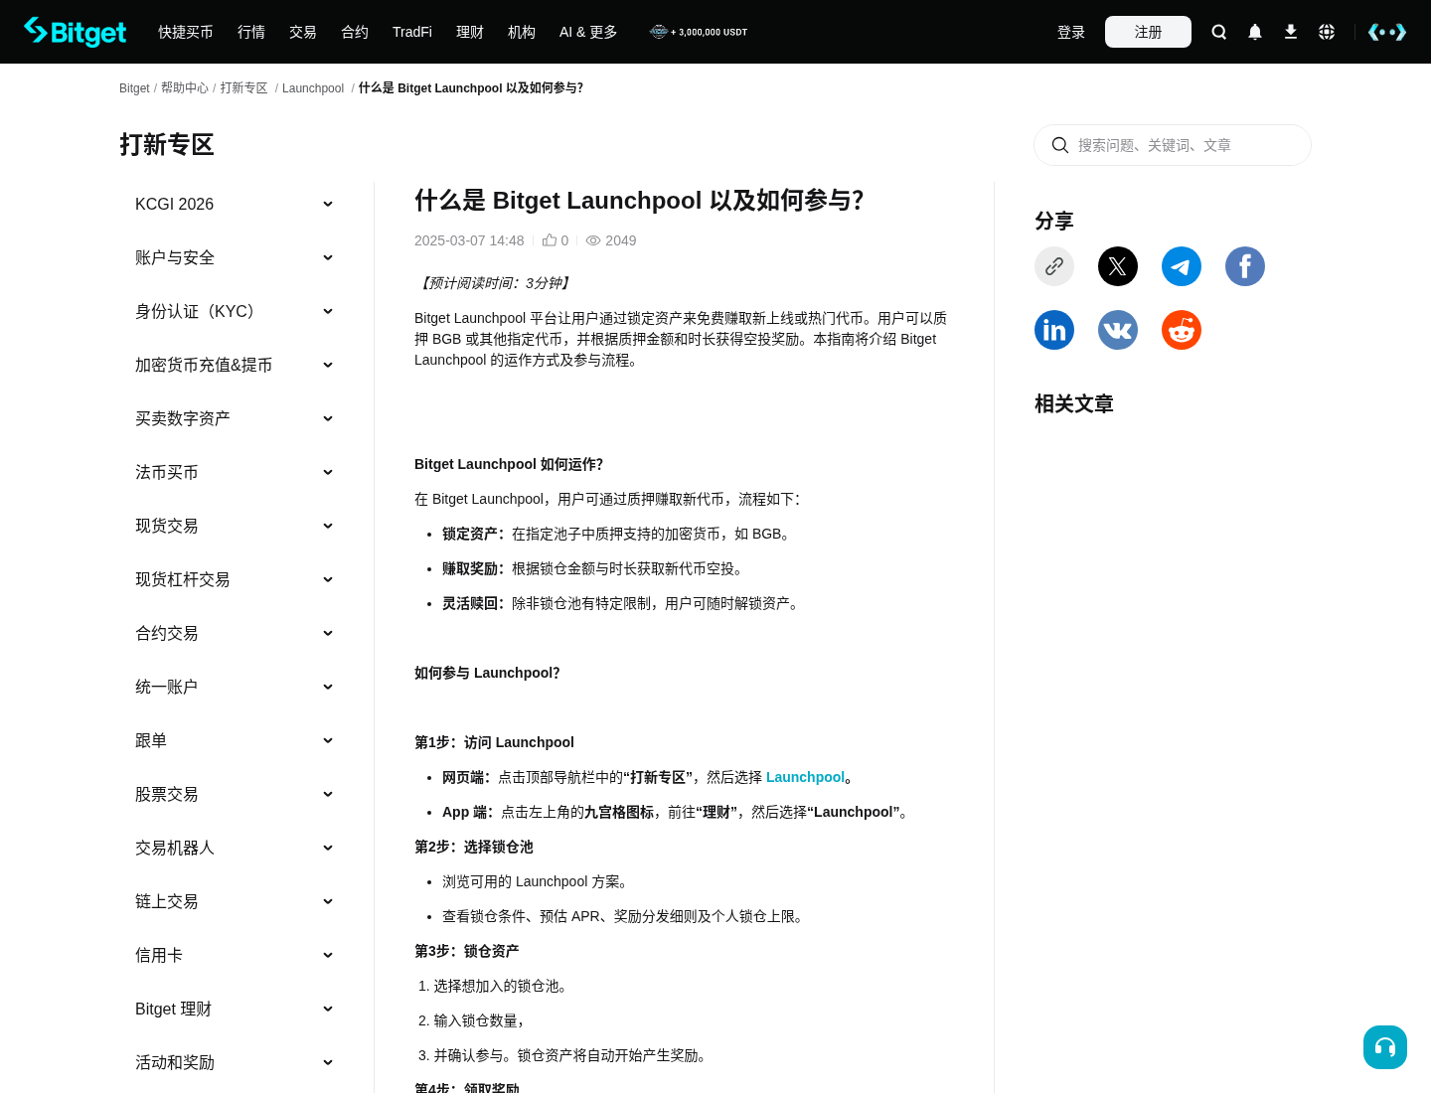The height and width of the screenshot is (1093, 1431).
Task: Open the 合约 menu
Action: click(x=355, y=32)
